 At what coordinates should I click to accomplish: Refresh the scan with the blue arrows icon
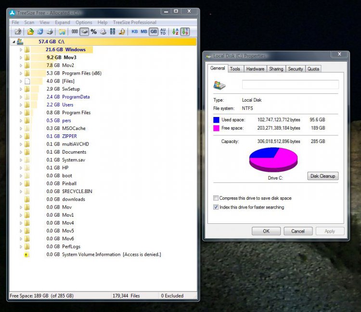coord(40,32)
